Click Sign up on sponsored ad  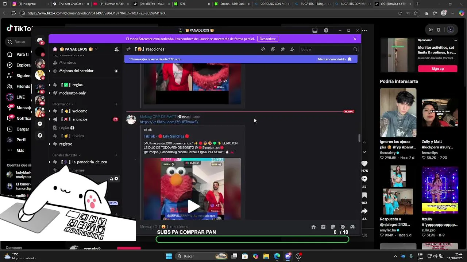[437, 68]
